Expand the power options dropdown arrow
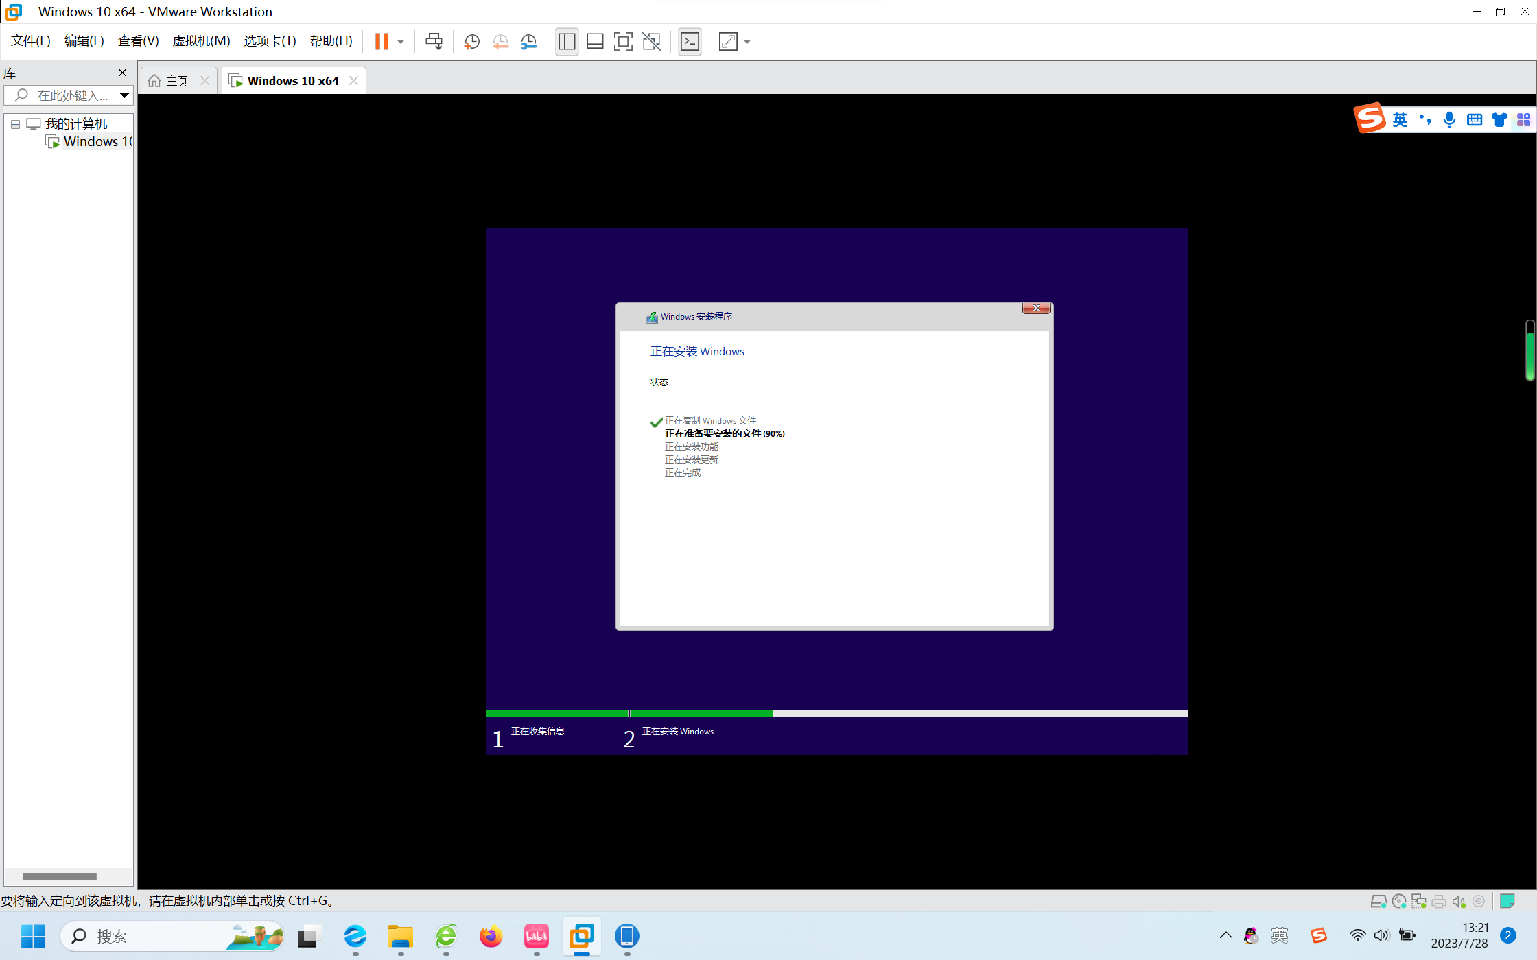 (401, 41)
